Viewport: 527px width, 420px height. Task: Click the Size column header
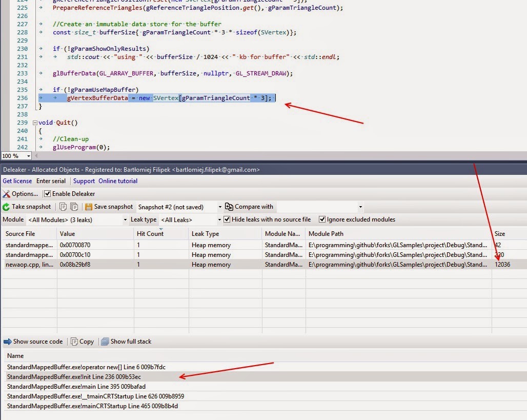[500, 234]
